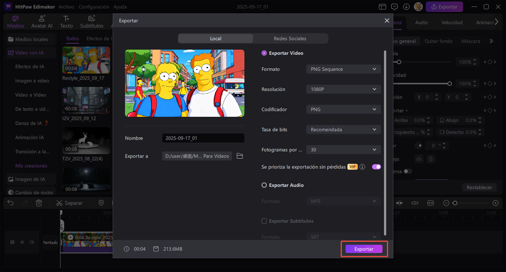This screenshot has height=272, width=506.
Task: Delete clip using the trash icon
Action: pos(39,203)
